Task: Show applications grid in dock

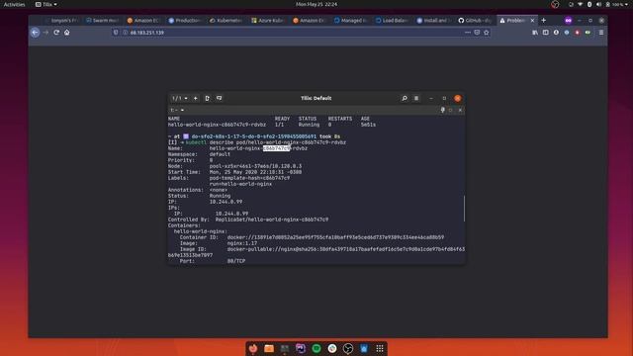Action: pyautogui.click(x=380, y=348)
